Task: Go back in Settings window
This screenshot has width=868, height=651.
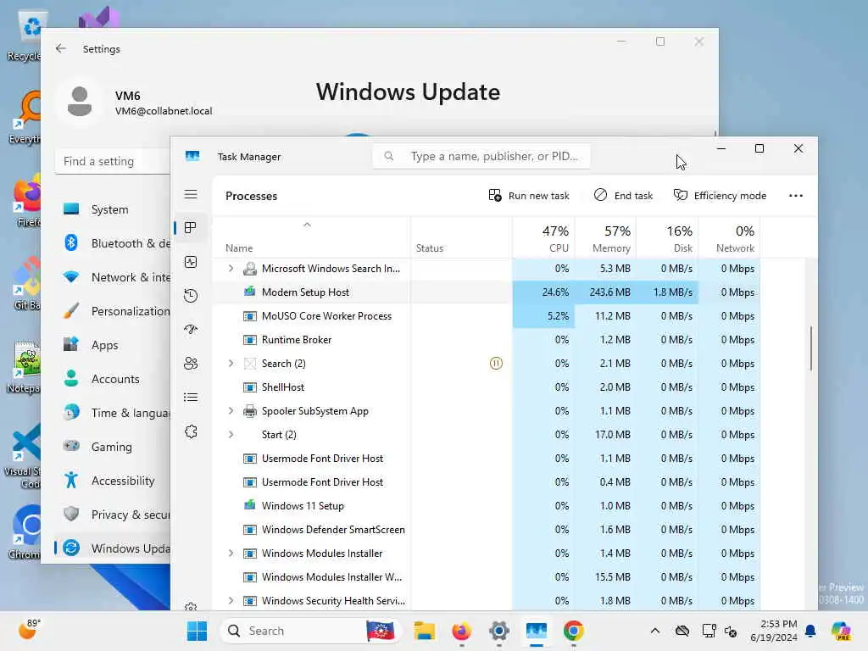Action: click(61, 48)
